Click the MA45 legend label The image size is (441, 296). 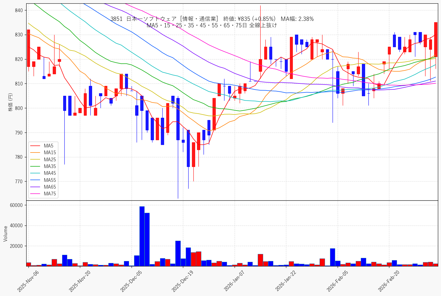50,173
